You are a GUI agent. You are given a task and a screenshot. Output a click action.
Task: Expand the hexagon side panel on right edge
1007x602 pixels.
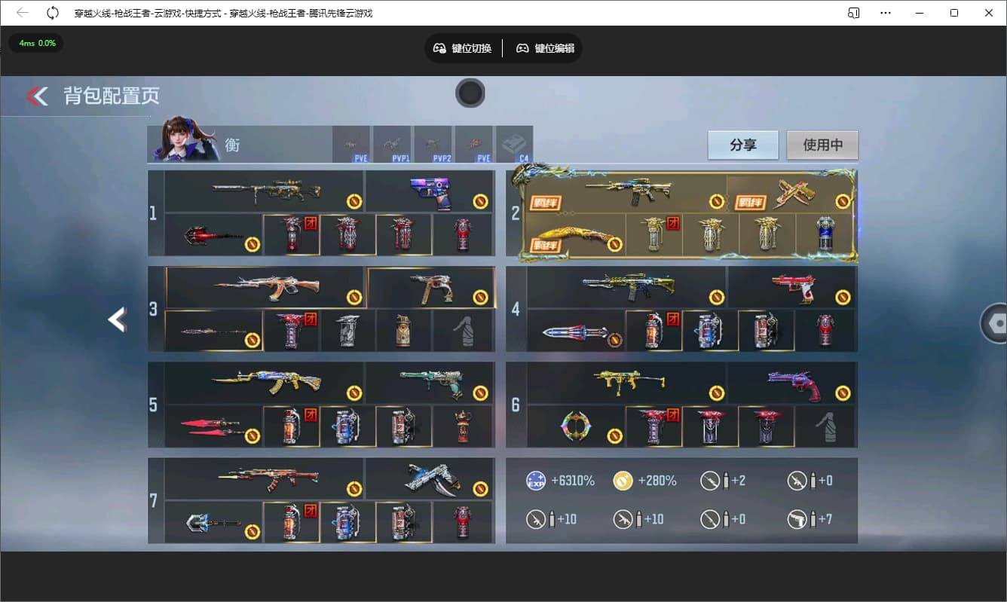pyautogui.click(x=995, y=323)
